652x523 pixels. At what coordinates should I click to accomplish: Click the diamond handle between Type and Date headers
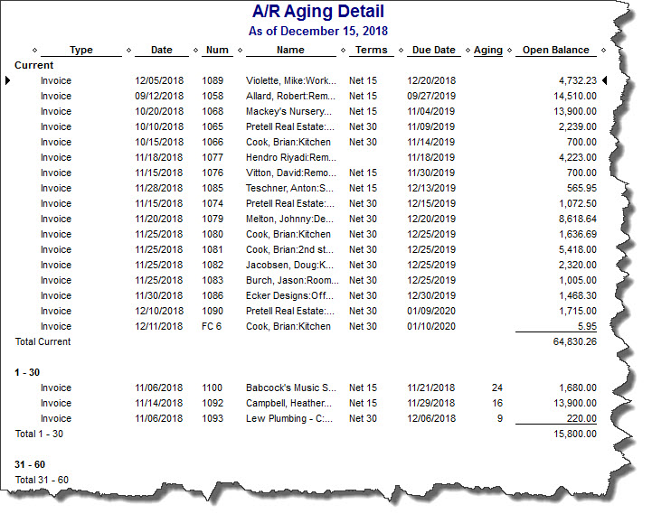pos(128,51)
